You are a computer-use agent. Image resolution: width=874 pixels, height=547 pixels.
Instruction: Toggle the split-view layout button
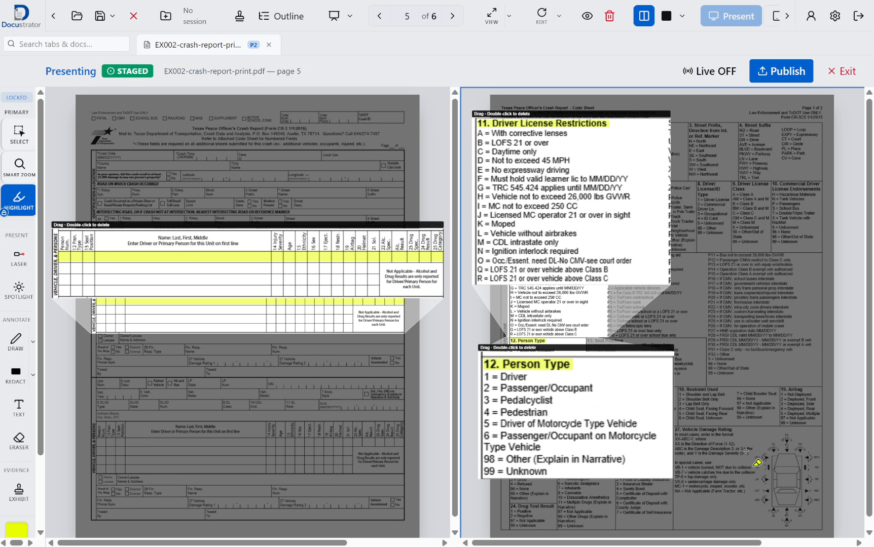click(x=644, y=16)
